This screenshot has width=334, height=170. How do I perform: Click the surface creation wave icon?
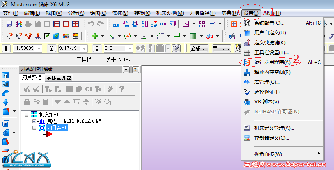pyautogui.click(x=210, y=36)
